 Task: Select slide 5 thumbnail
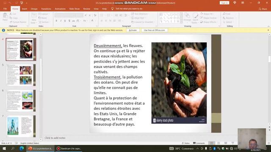(21, 75)
